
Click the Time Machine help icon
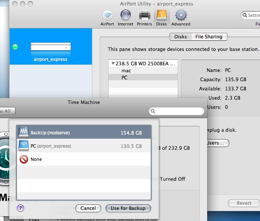tap(21, 208)
